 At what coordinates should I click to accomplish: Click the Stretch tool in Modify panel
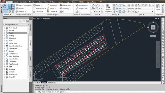(x=120, y=5)
